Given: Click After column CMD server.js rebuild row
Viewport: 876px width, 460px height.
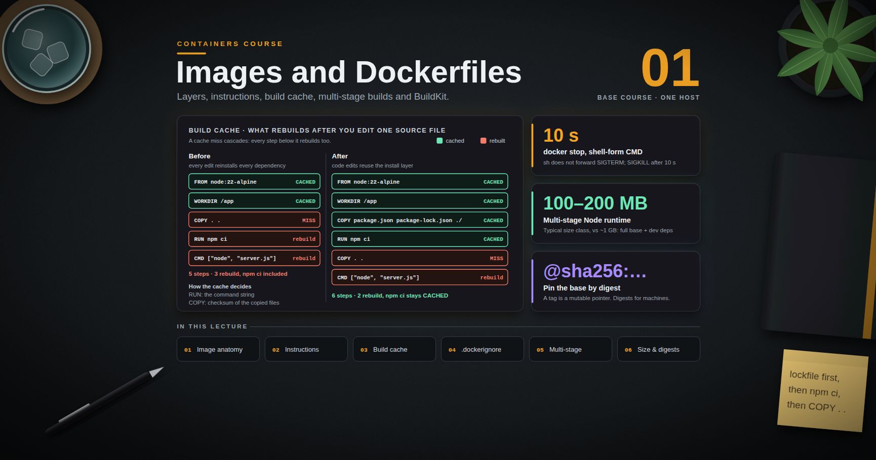Looking at the screenshot, I should pos(420,277).
